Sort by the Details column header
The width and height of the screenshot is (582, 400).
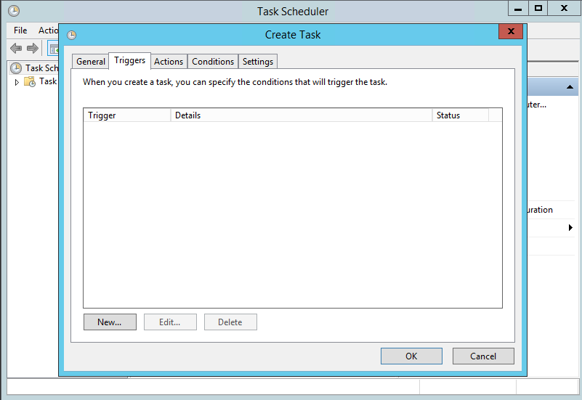[302, 115]
